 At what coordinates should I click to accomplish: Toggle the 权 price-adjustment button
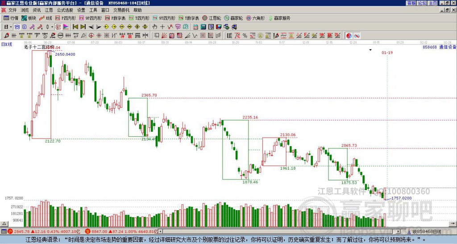tap(58, 27)
